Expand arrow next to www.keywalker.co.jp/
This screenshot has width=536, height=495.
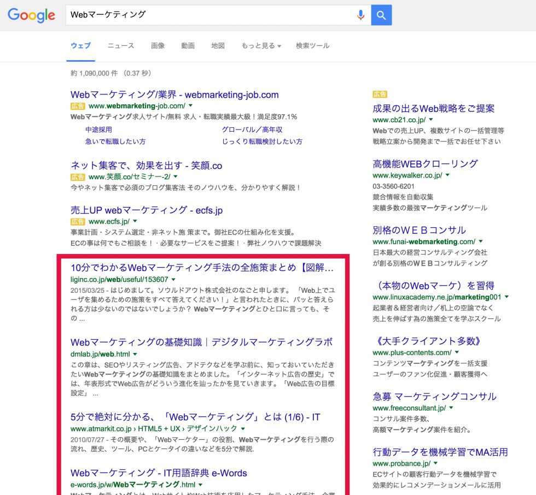tap(447, 175)
